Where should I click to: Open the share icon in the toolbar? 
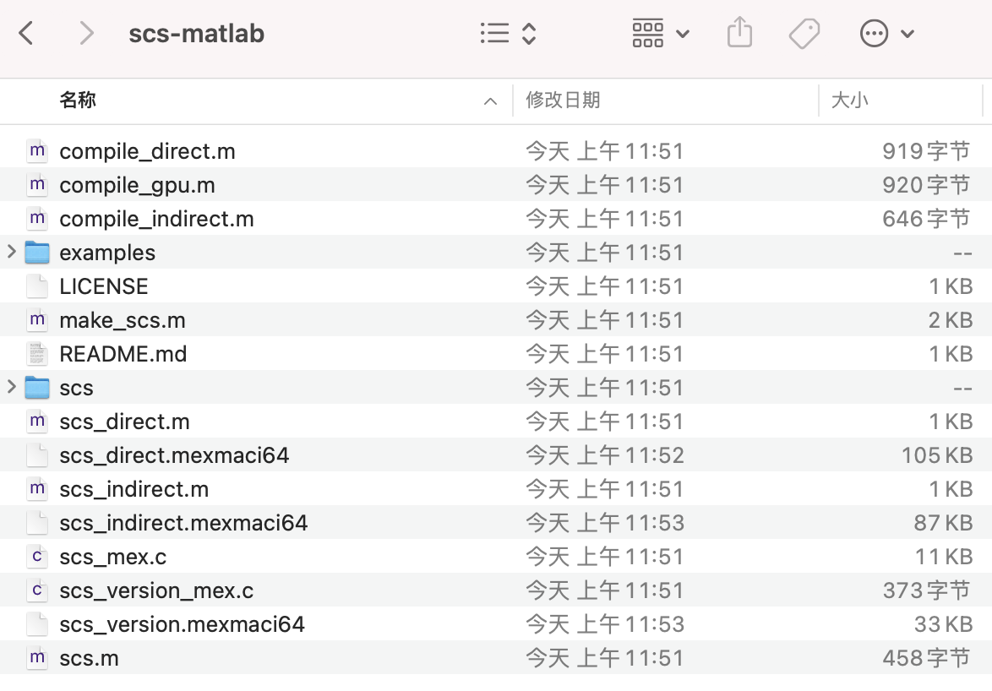(x=739, y=32)
